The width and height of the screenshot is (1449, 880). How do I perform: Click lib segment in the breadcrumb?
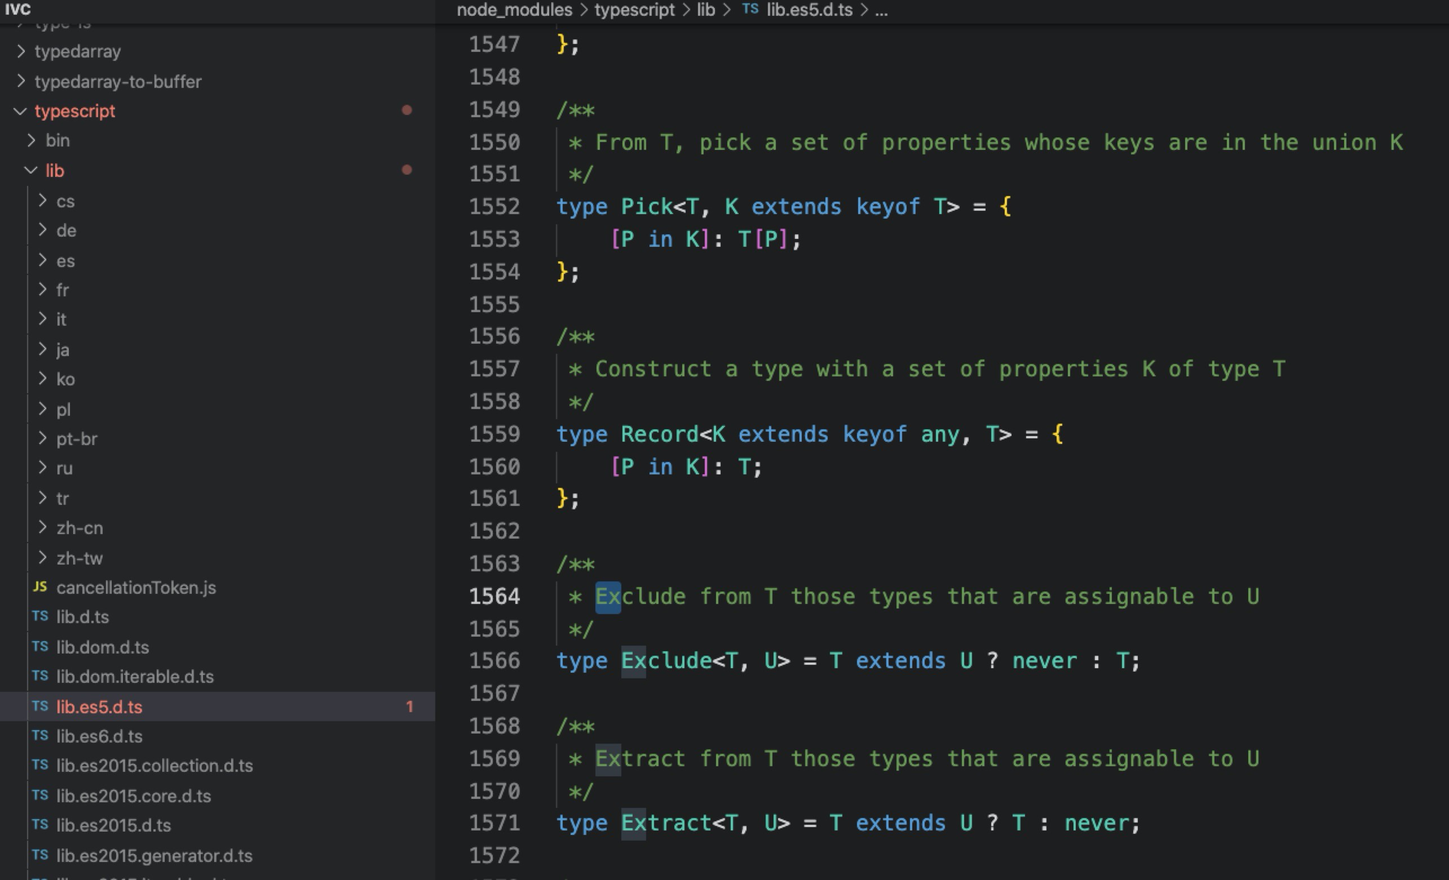[706, 10]
